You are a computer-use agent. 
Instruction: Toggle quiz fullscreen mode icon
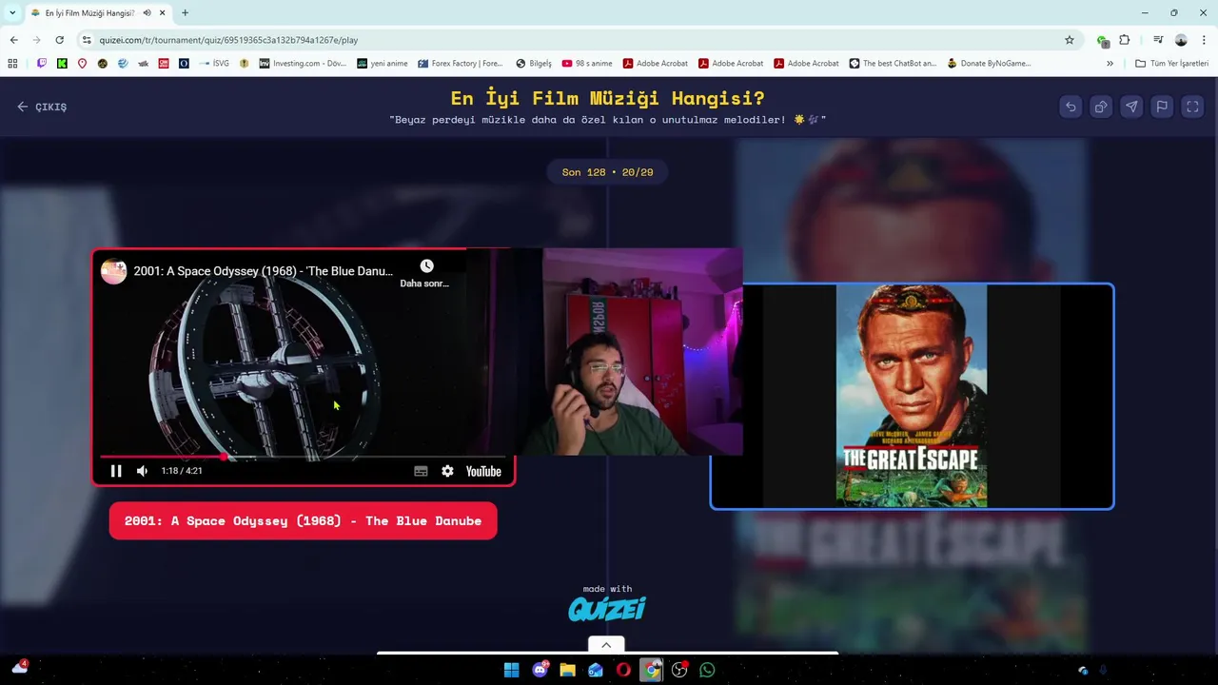point(1192,107)
